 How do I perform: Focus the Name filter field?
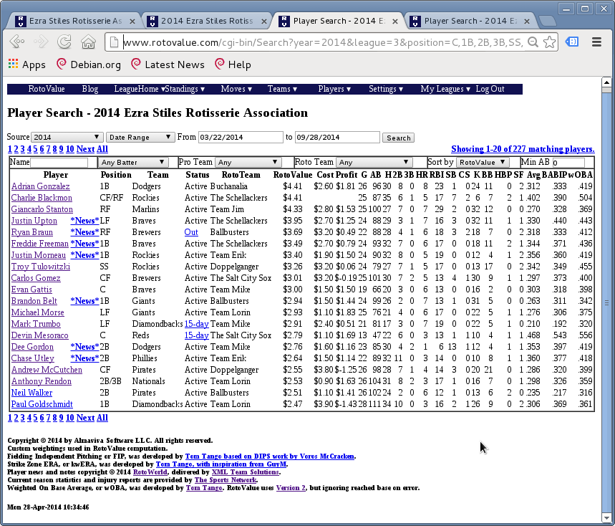pyautogui.click(x=59, y=163)
